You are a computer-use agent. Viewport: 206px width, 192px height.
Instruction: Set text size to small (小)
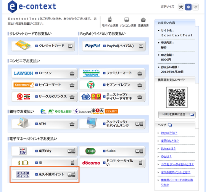[196, 7]
